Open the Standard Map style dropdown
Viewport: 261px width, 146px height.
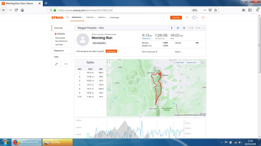(x=192, y=62)
